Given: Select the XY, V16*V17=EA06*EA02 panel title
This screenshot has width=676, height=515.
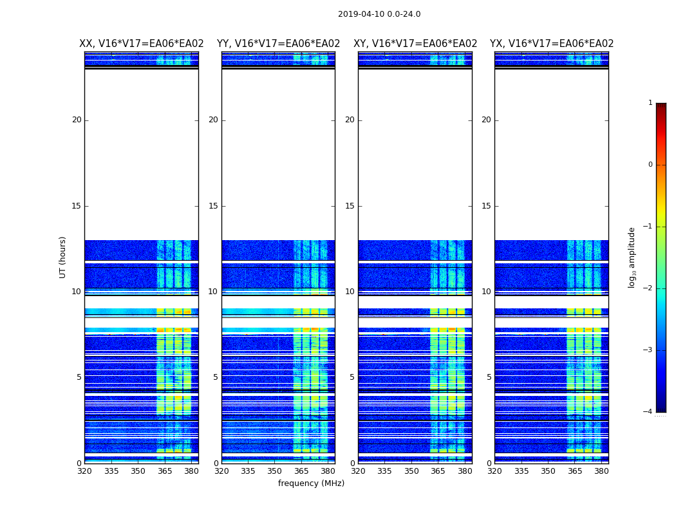Looking at the screenshot, I should click(x=415, y=44).
